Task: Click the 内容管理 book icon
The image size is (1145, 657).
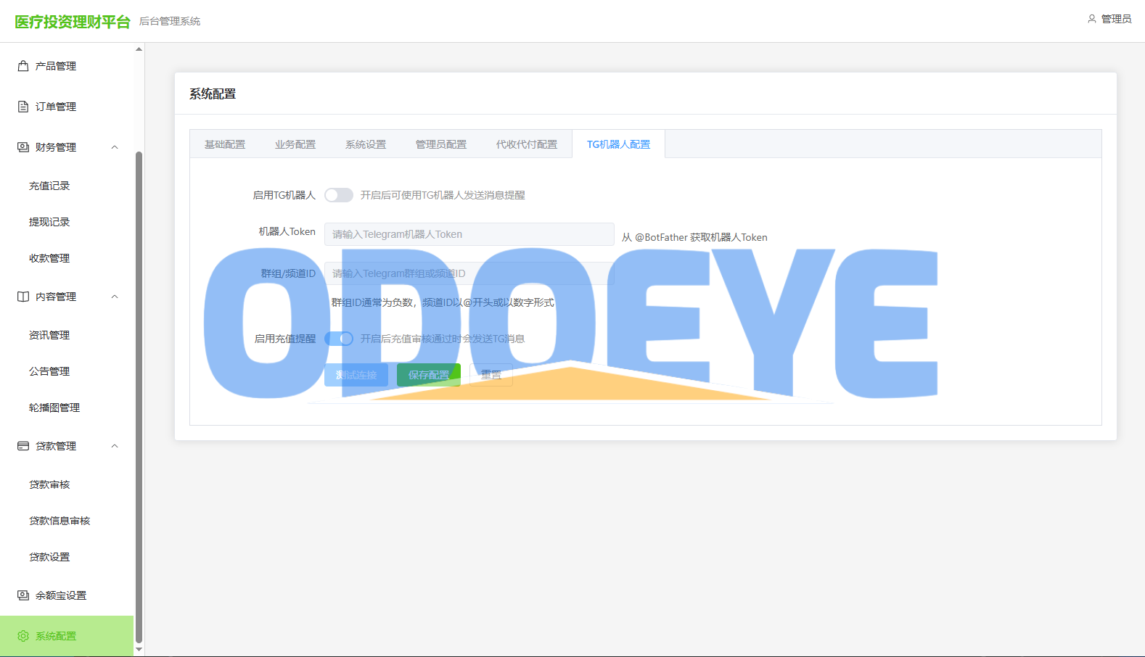Action: point(23,297)
